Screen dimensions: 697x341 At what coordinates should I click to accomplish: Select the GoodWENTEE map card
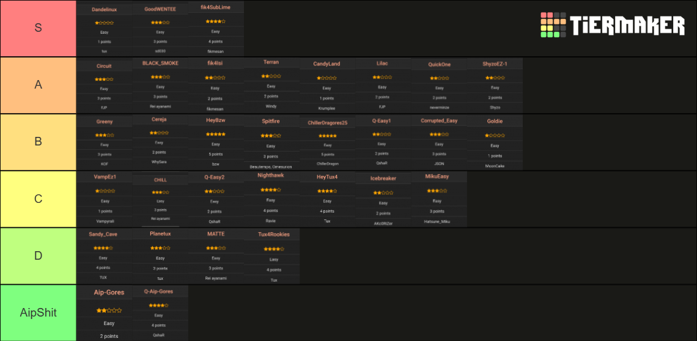(160, 29)
